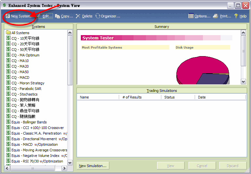The image size is (251, 174).
Task: Select Equis - Classic M.A. Penetration system
Action: 37,133
